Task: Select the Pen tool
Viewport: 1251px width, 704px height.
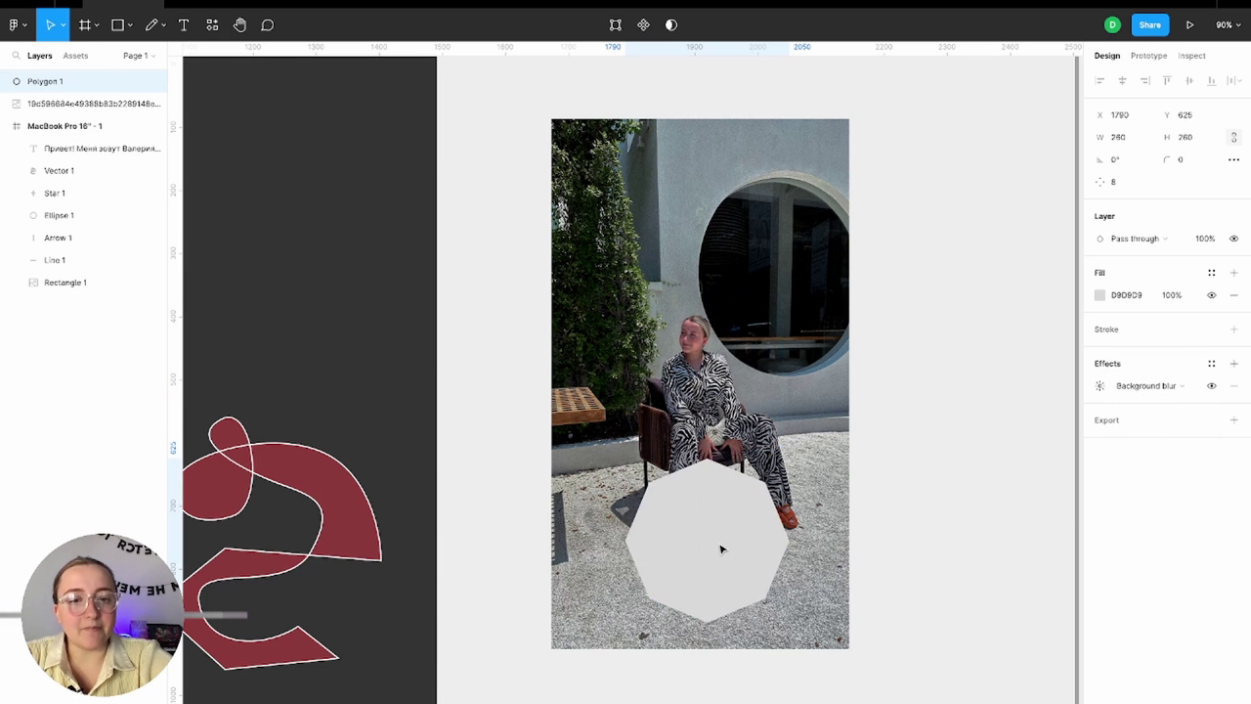Action: [151, 24]
